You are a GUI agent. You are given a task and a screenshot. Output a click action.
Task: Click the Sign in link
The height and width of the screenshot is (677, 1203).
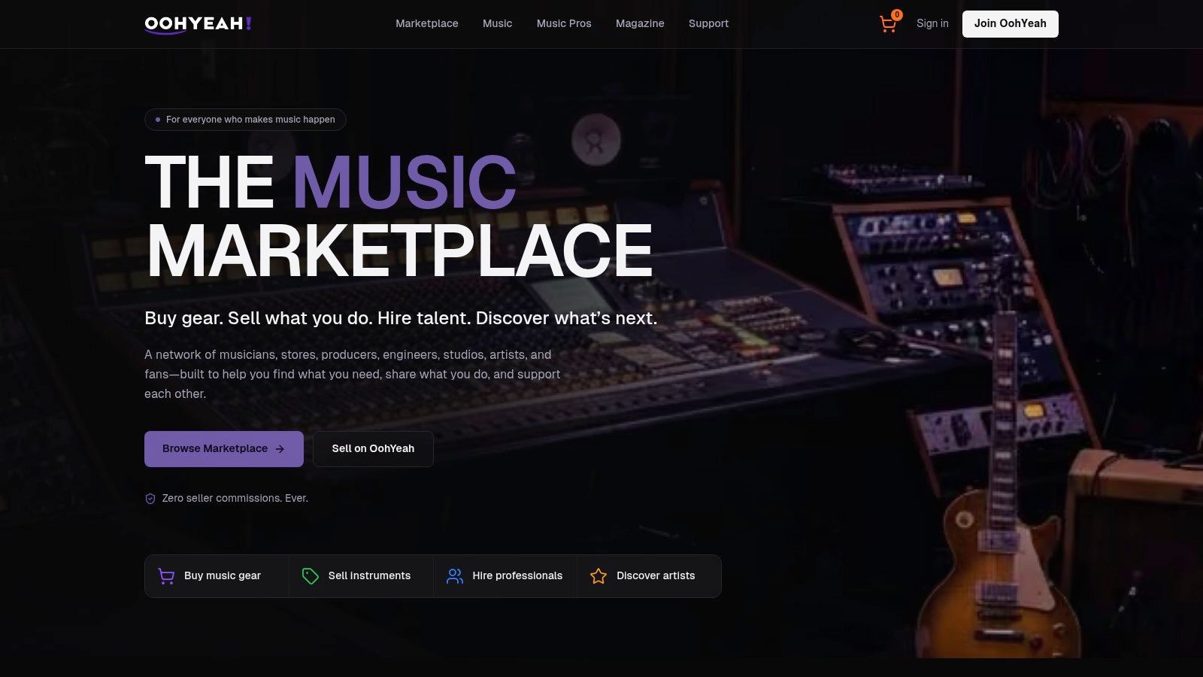point(932,24)
